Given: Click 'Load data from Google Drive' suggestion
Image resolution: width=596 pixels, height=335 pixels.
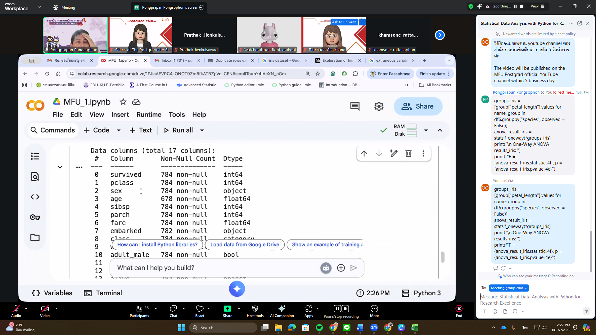Looking at the screenshot, I should 245,245.
